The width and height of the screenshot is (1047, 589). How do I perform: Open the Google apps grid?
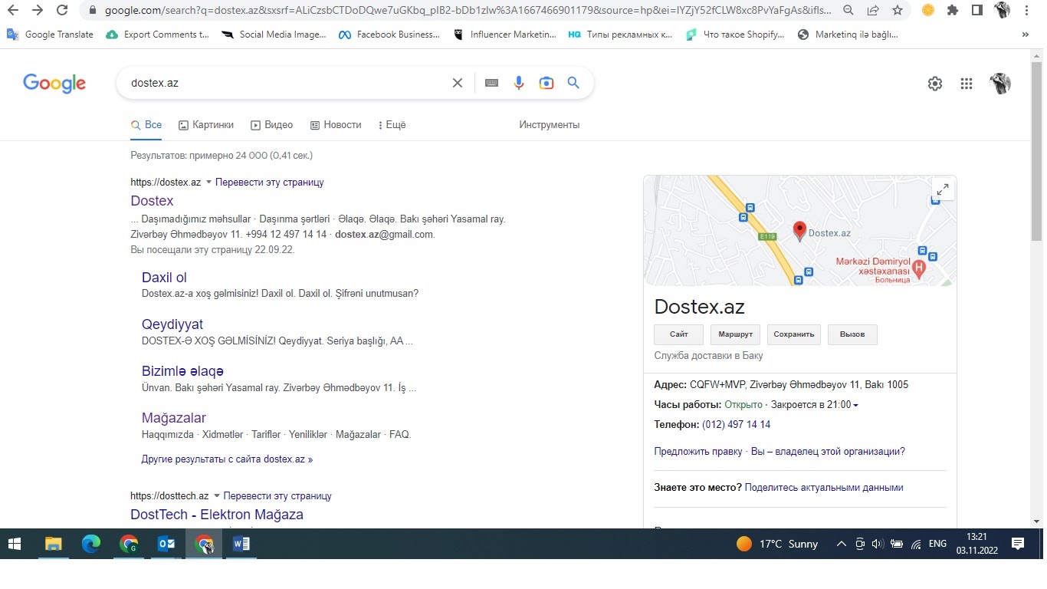coord(967,84)
